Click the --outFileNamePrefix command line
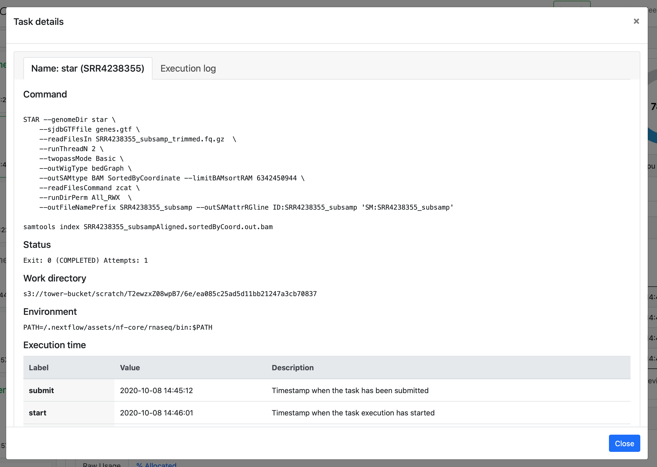 point(246,207)
